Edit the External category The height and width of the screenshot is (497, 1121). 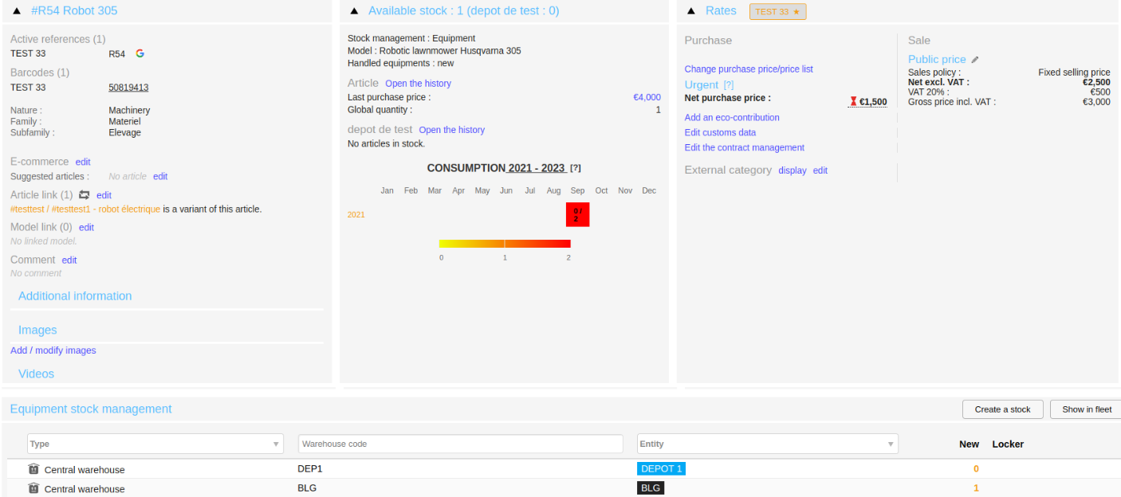point(820,170)
